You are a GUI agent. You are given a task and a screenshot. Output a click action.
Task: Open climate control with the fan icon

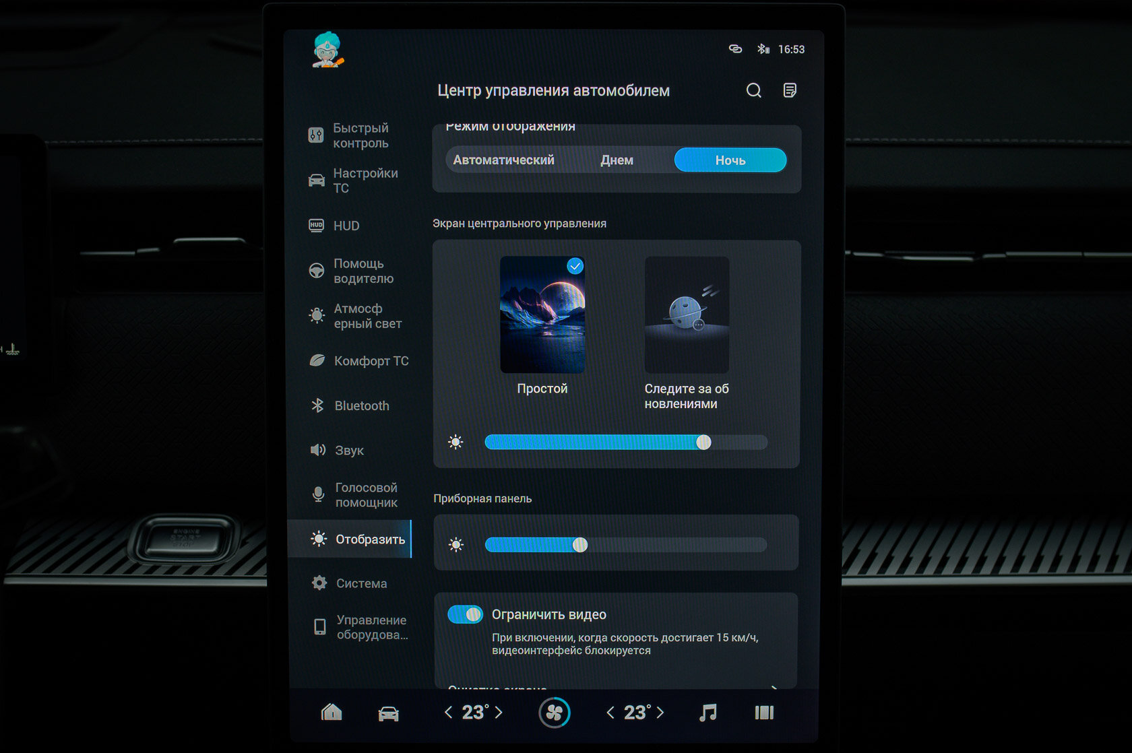coord(555,713)
